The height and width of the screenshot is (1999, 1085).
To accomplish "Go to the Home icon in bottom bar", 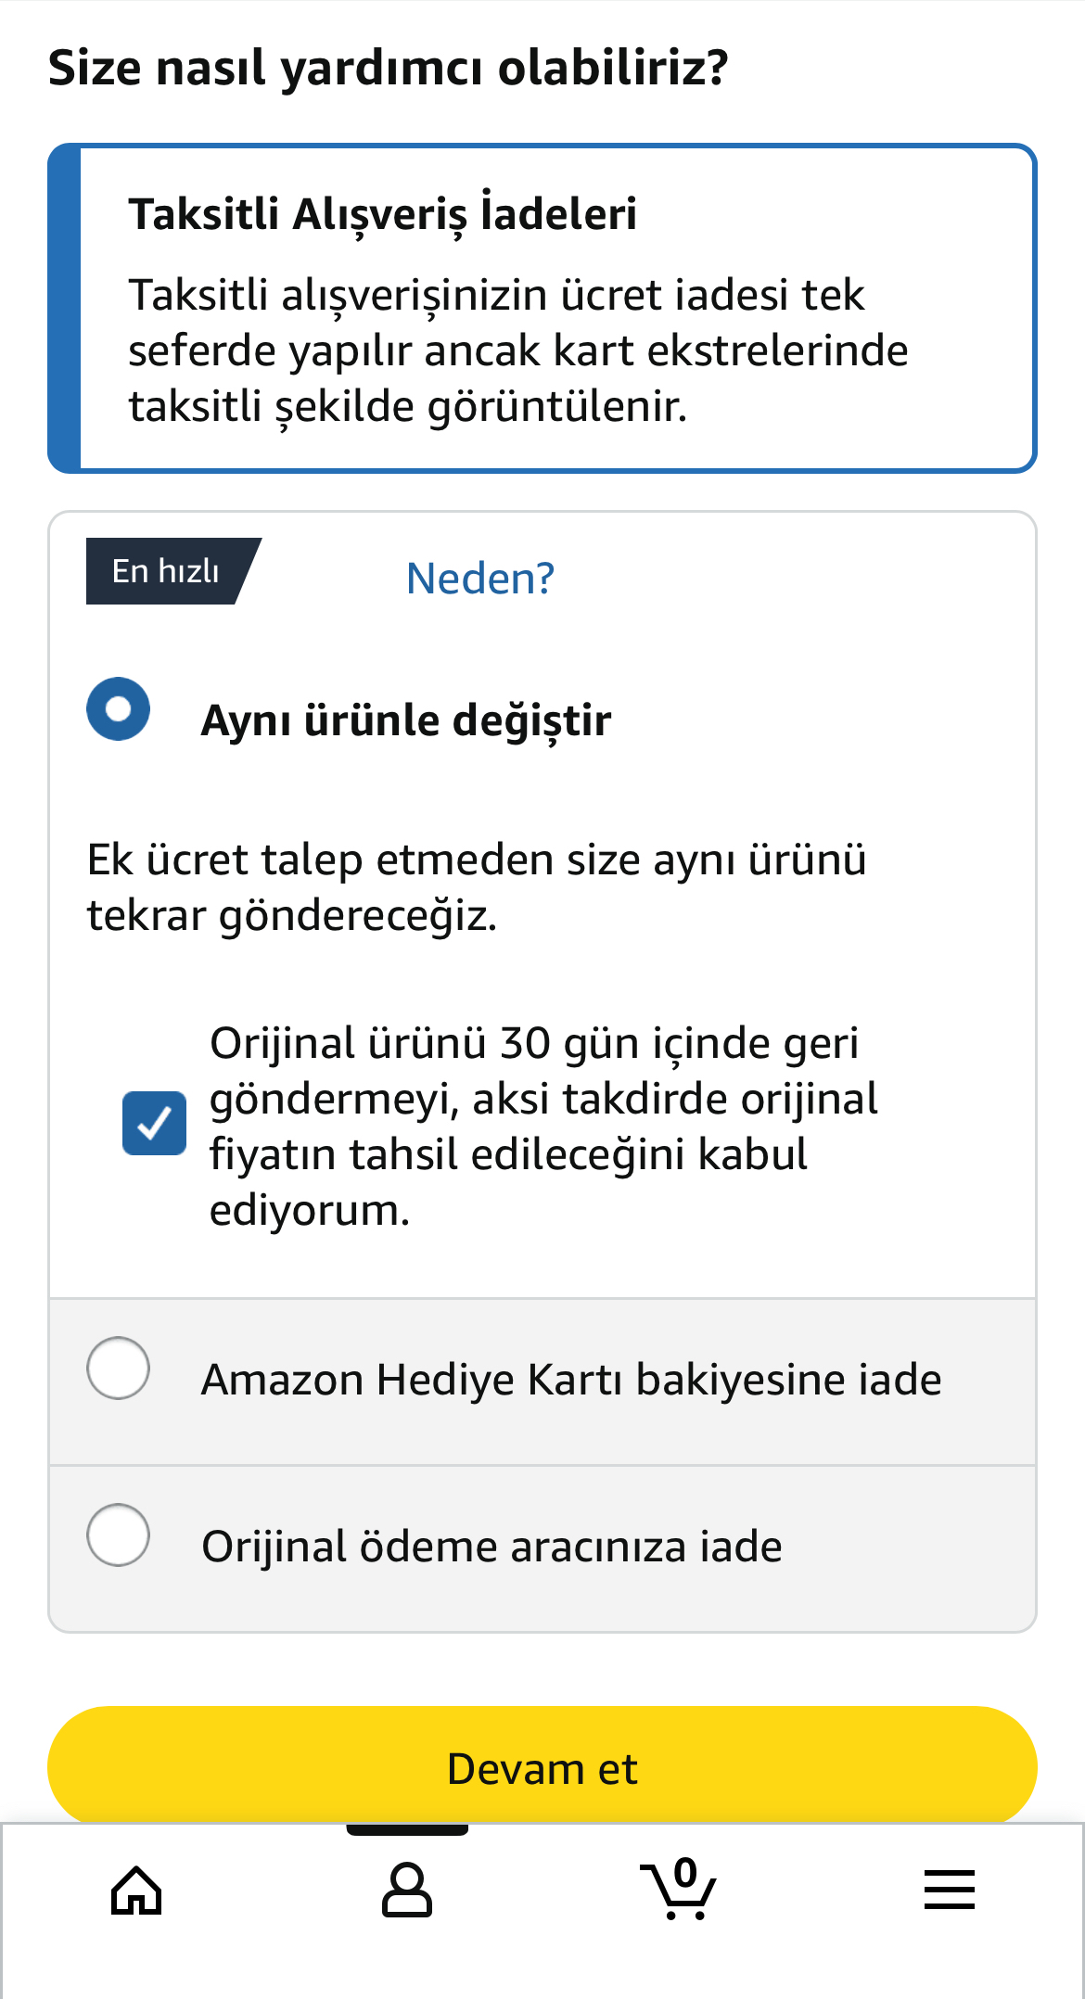I will click(136, 1890).
